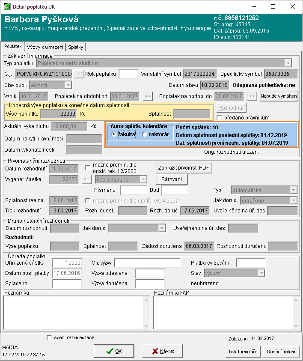Click the '<<' button next to Č.j. field
The height and width of the screenshot is (361, 303).
79,74
